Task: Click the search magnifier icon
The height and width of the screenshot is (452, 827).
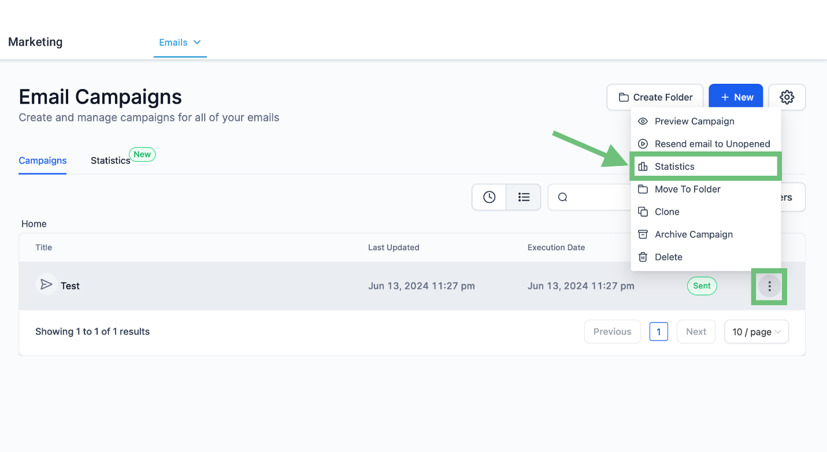Action: pyautogui.click(x=562, y=198)
